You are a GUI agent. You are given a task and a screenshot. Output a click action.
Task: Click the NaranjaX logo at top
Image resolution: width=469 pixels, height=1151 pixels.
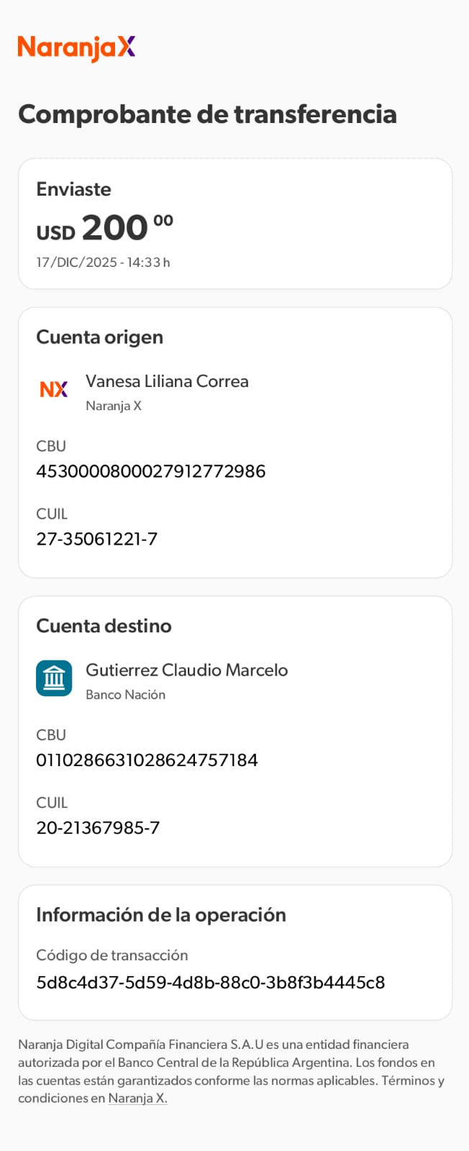click(x=76, y=47)
